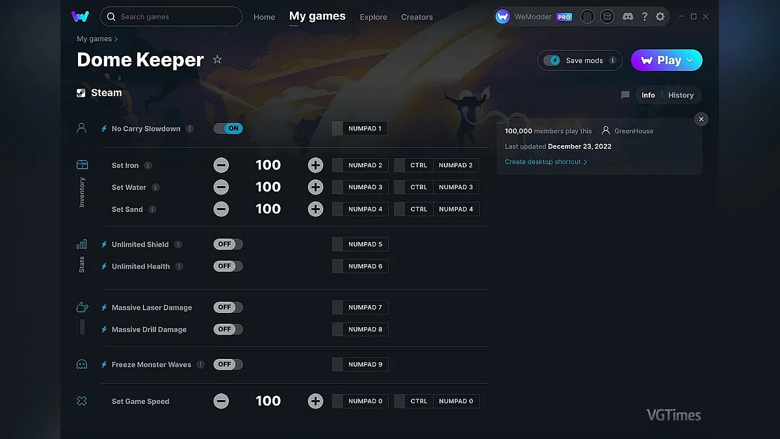Screen dimensions: 780x439
Task: Expand the Play button dropdown arrow
Action: click(690, 60)
